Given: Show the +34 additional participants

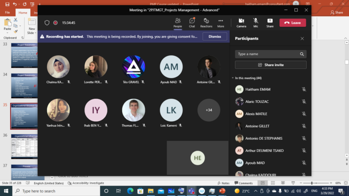Looking at the screenshot, I should pyautogui.click(x=209, y=110).
